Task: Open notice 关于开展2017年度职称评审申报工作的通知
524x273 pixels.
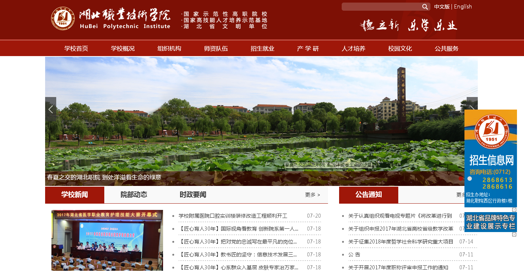Action: pyautogui.click(x=398, y=267)
